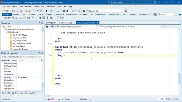The width and height of the screenshot is (182, 102).
Task: Click the Open file folder icon
Action: coord(7,11)
